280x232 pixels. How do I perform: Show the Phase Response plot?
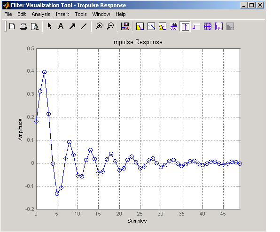point(151,26)
